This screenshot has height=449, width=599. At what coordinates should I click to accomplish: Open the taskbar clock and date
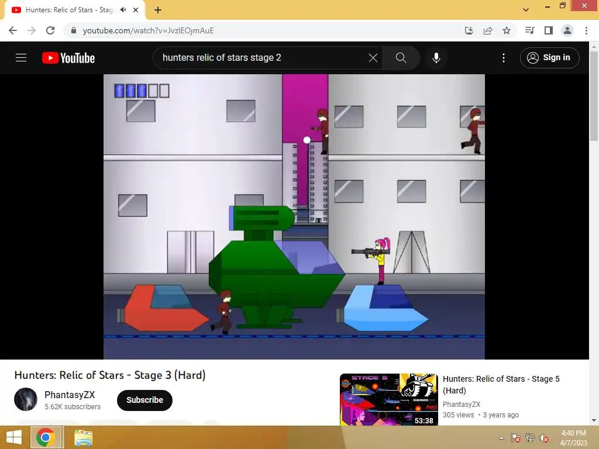[x=573, y=438]
